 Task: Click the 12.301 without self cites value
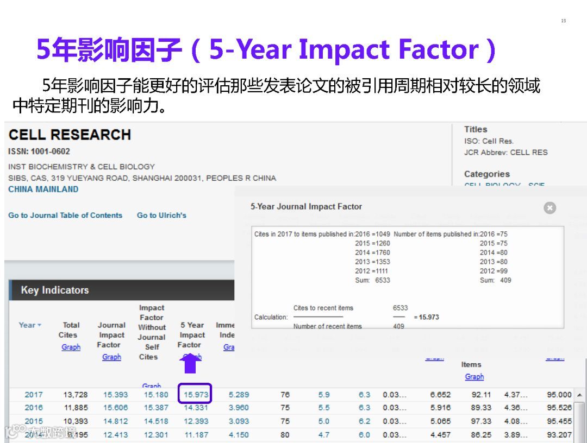tap(156, 435)
